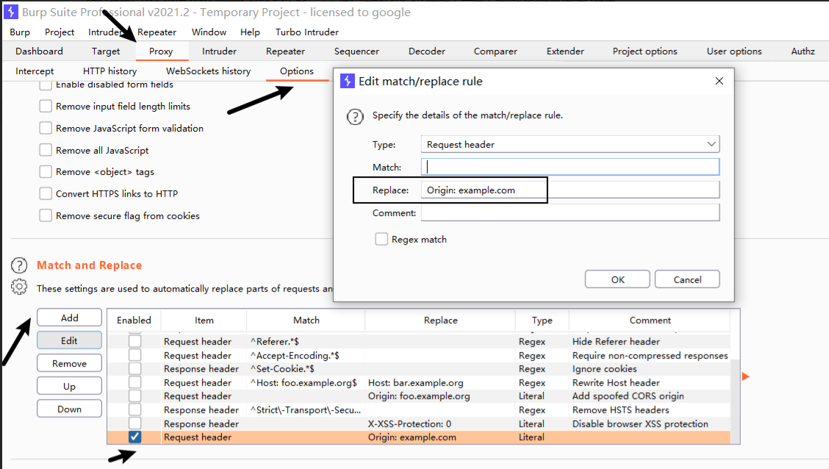Enable the Remove HSTS headers rule

click(134, 409)
